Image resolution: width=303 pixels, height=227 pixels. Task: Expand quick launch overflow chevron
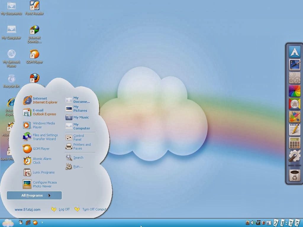(42, 223)
